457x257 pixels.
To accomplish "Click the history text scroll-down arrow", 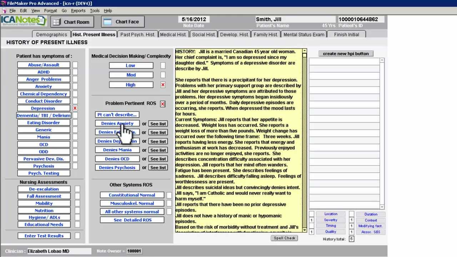I will [x=305, y=230].
